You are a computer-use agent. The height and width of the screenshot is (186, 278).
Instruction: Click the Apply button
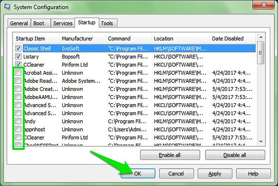pos(215,173)
